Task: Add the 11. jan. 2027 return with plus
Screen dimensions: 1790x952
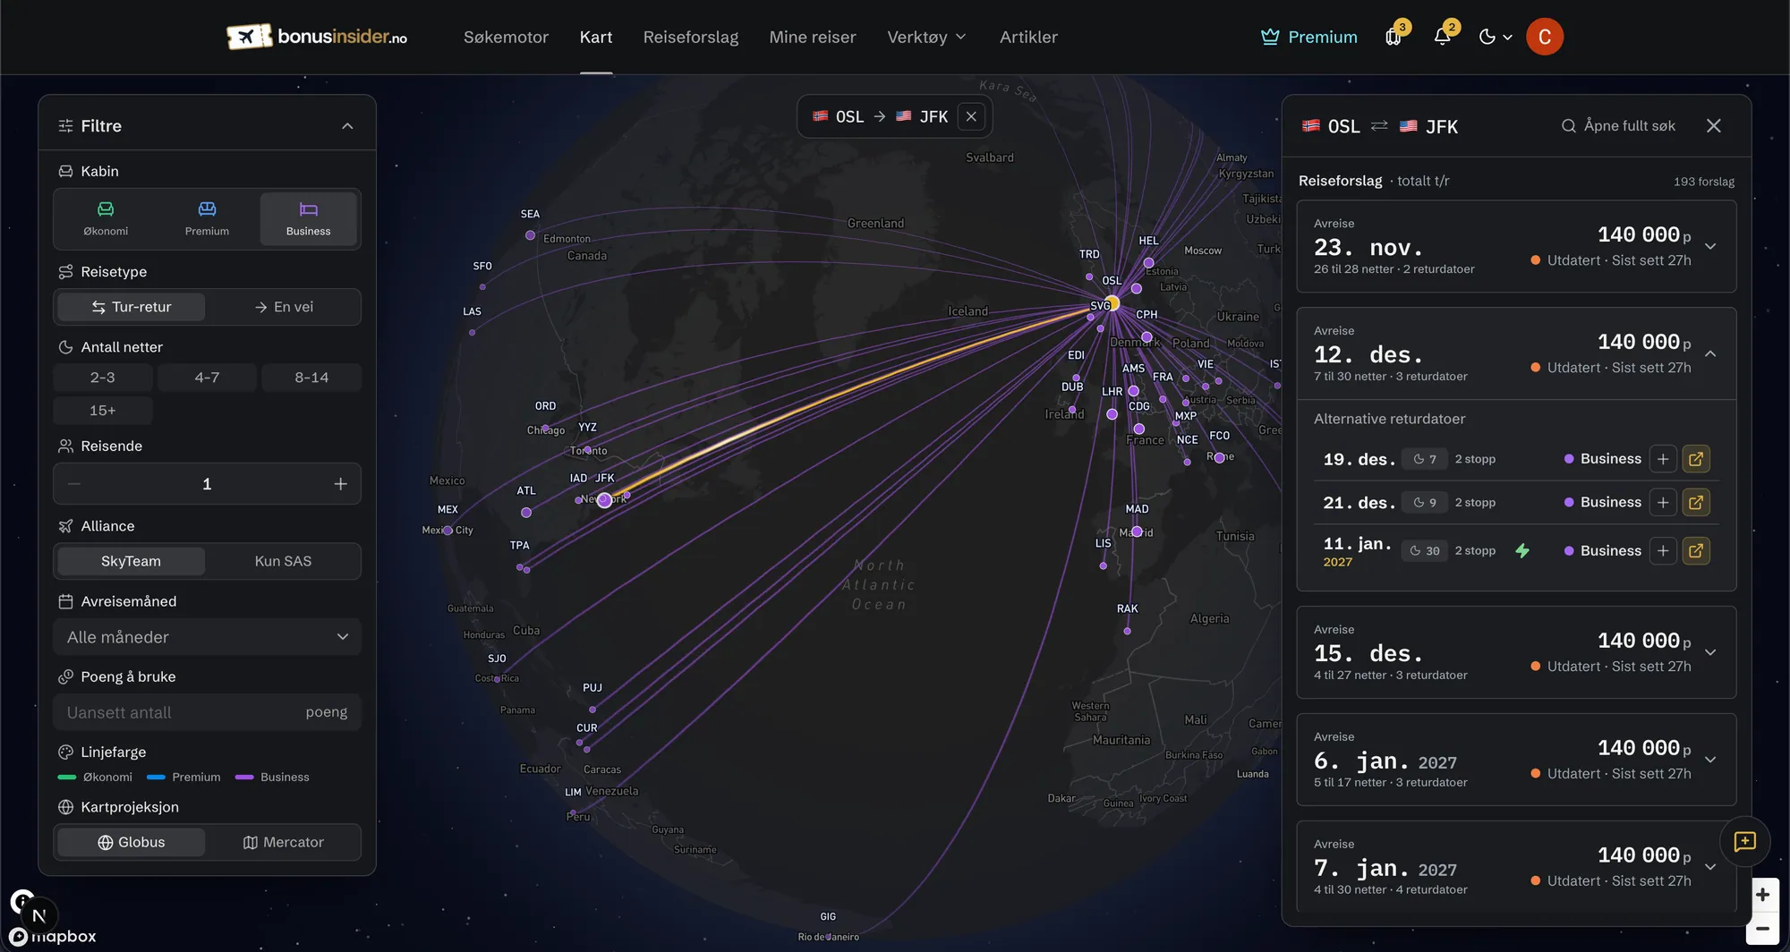Action: (x=1663, y=551)
